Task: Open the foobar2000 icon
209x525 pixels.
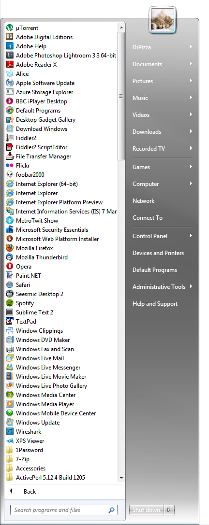Action: [10, 175]
